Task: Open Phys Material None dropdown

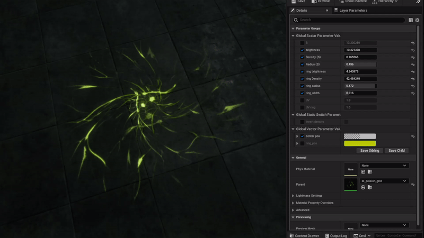Action: [x=384, y=166]
